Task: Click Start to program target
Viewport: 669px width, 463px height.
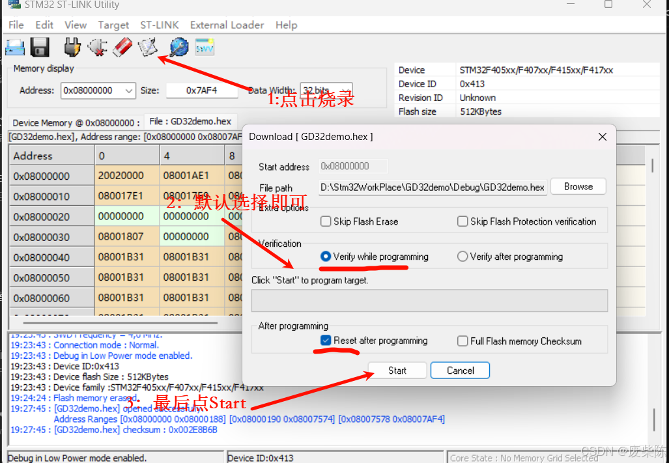Action: click(x=397, y=371)
